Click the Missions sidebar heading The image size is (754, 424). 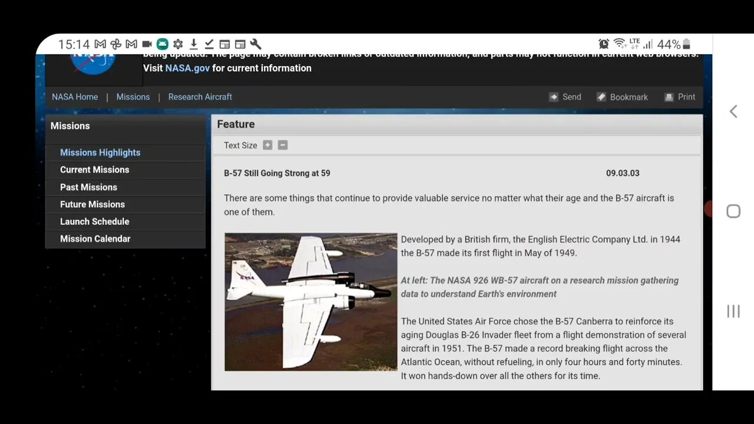click(70, 126)
